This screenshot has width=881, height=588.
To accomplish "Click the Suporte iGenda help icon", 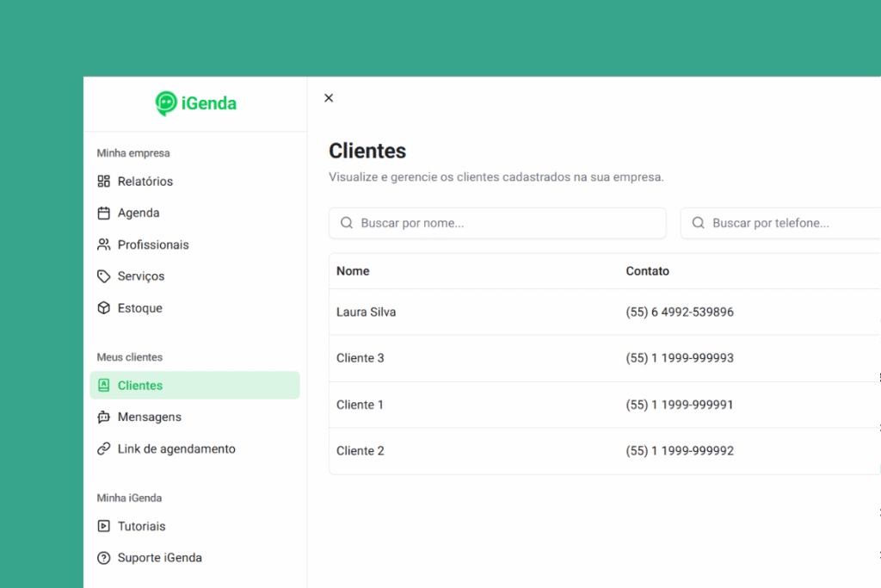I will (103, 558).
